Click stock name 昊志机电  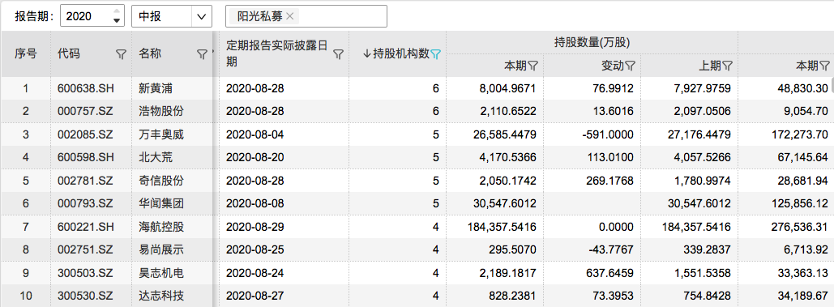coord(161,273)
